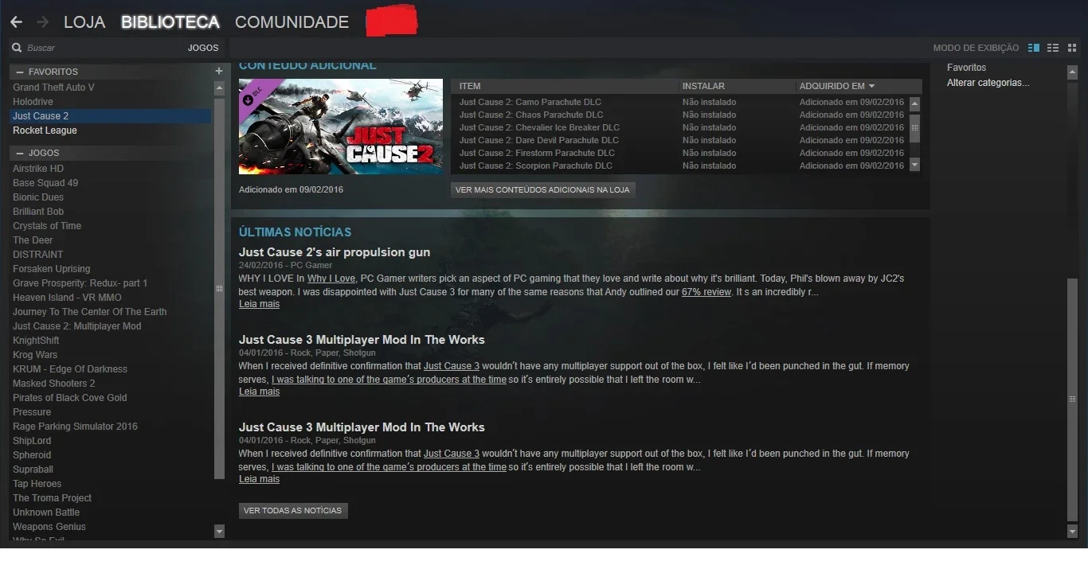1088x569 pixels.
Task: Click DLC table scrollbar up arrow
Action: pos(914,103)
